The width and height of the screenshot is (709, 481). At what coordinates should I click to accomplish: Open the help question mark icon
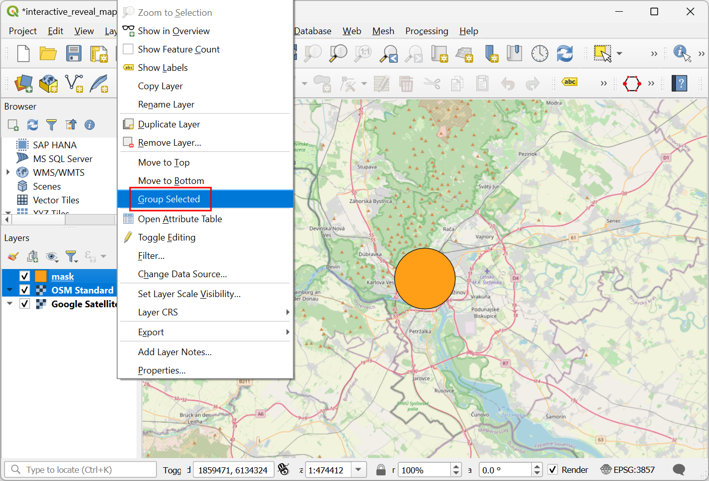(679, 83)
